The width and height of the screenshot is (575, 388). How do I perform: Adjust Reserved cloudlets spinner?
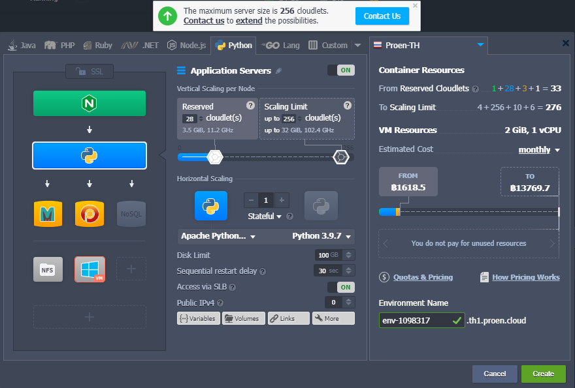[201, 119]
